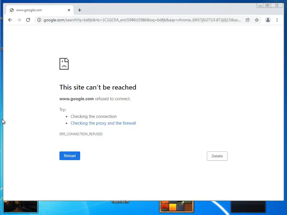
Task: Click the blue Reload button
Action: point(70,156)
